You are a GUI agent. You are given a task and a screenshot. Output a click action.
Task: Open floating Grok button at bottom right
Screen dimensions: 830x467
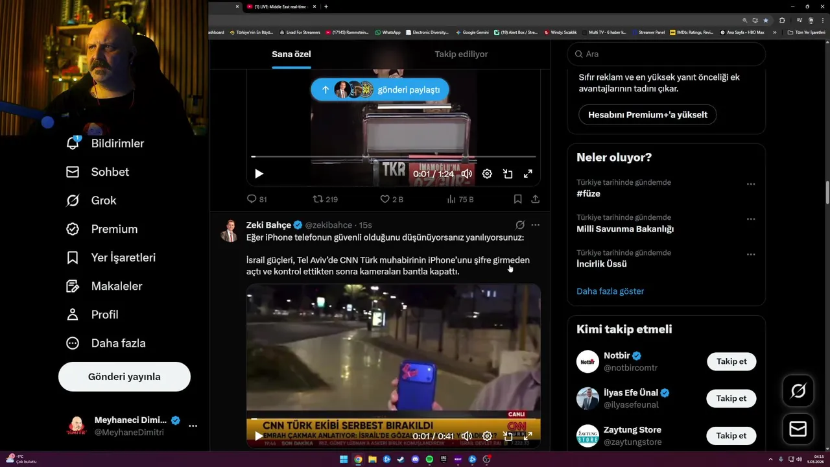798,390
